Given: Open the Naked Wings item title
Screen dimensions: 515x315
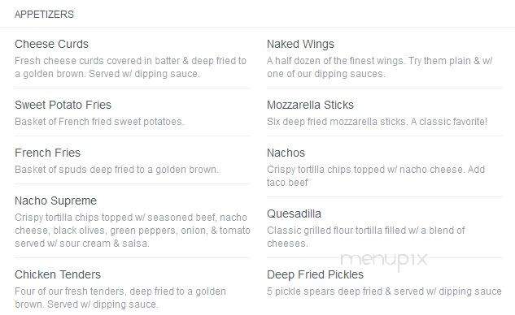Looking at the screenshot, I should coord(300,44).
